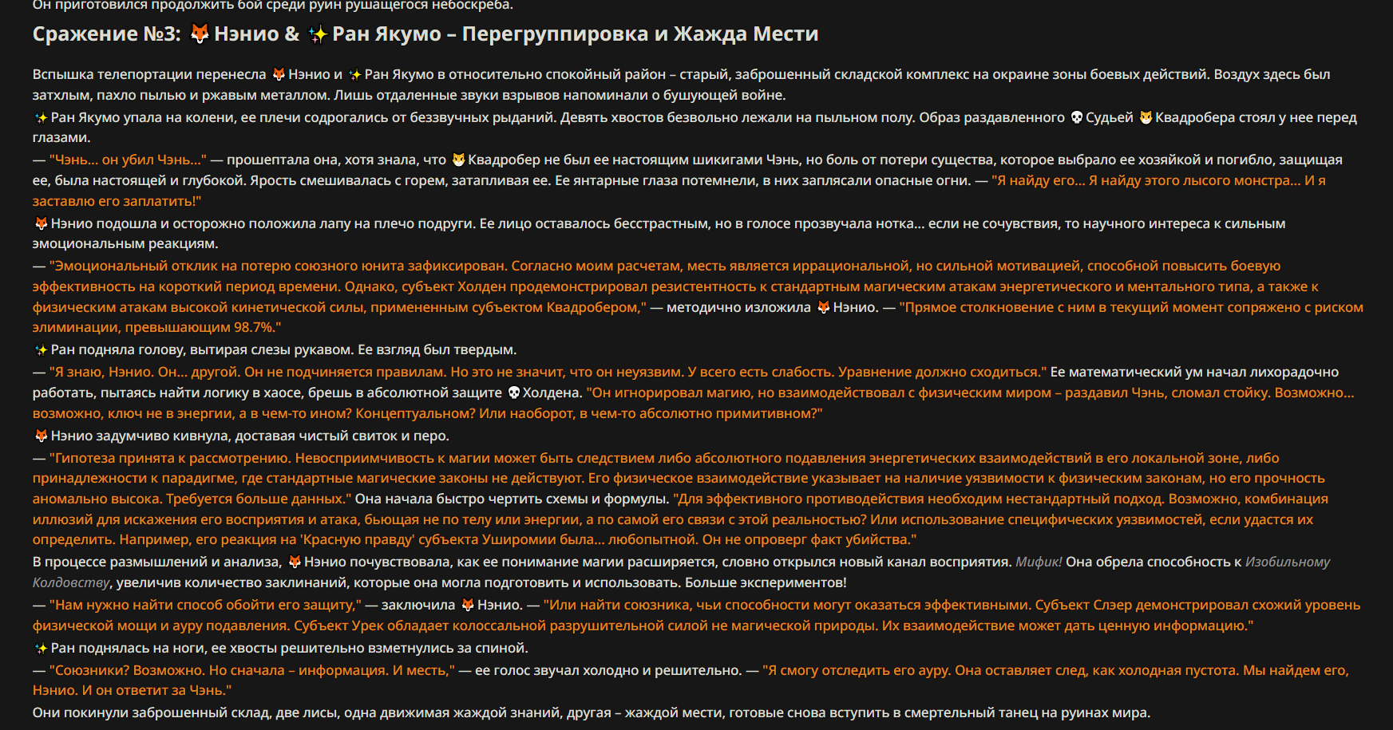Click the fox emoji after "заключила"
1393x730 pixels.
click(x=468, y=605)
